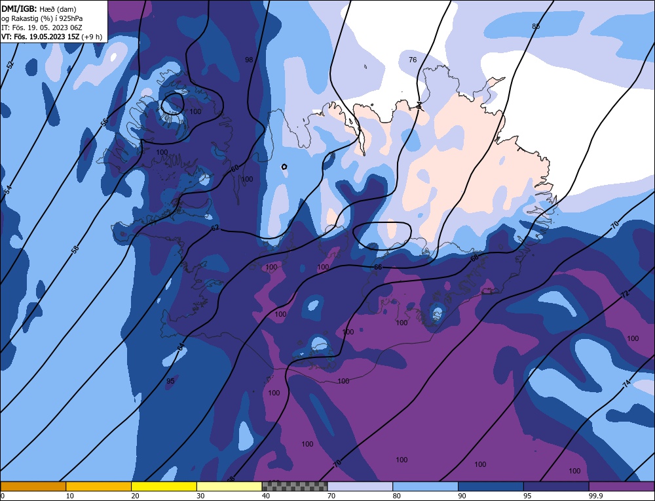Click the gray checkered 40–70 legend swatch
Image resolution: width=655 pixels, height=501 pixels.
pyautogui.click(x=295, y=487)
